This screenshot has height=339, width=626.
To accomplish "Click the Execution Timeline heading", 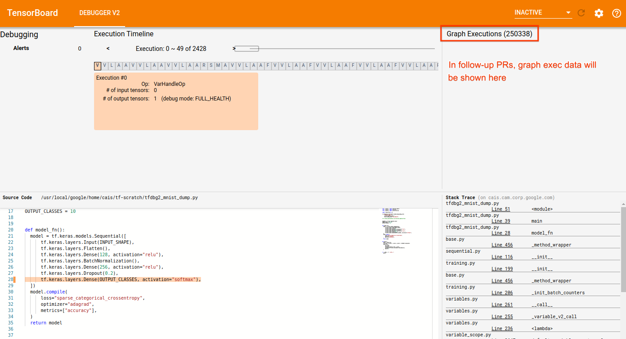I will click(x=124, y=34).
